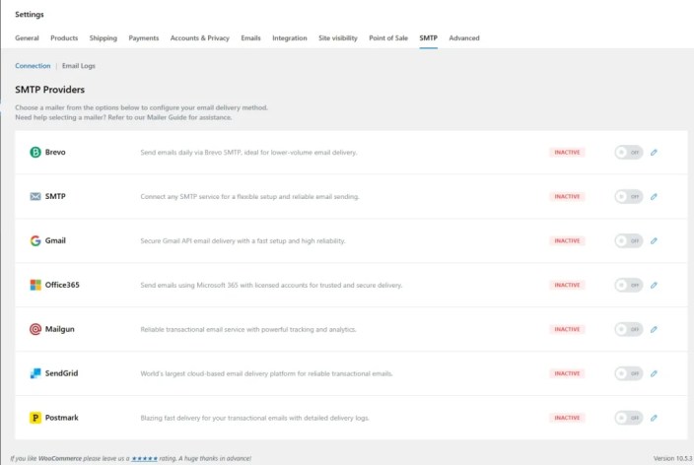This screenshot has height=465, width=694.
Task: Click the 'Blazing fast delivery' Postmark description
Action: pyautogui.click(x=254, y=418)
